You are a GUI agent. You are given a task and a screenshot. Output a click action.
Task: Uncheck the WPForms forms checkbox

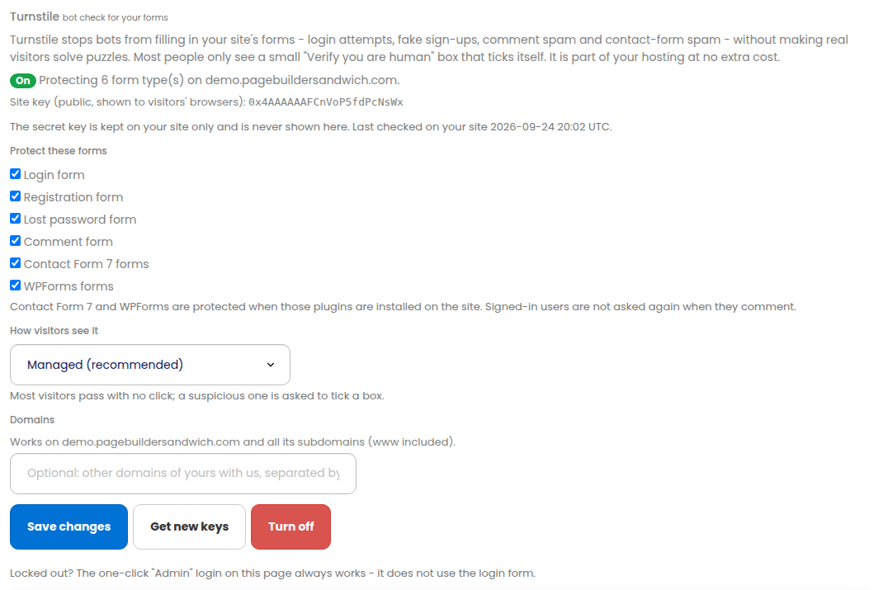pyautogui.click(x=15, y=286)
